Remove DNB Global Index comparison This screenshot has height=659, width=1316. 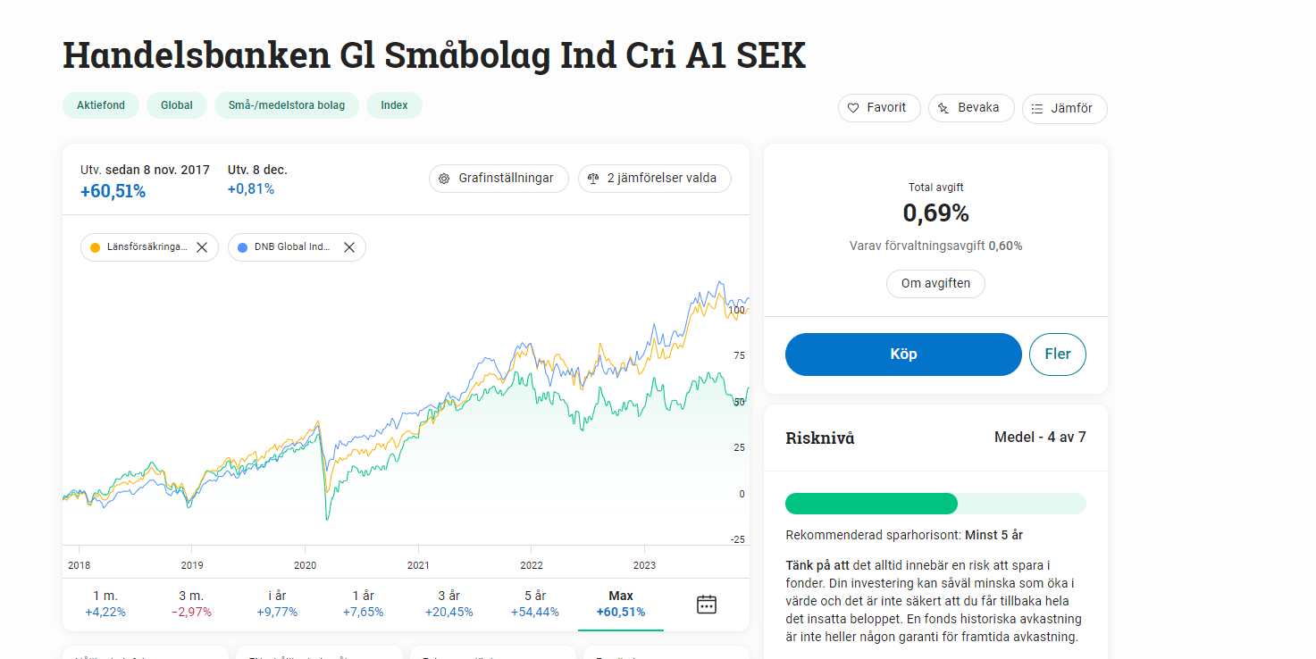(349, 247)
